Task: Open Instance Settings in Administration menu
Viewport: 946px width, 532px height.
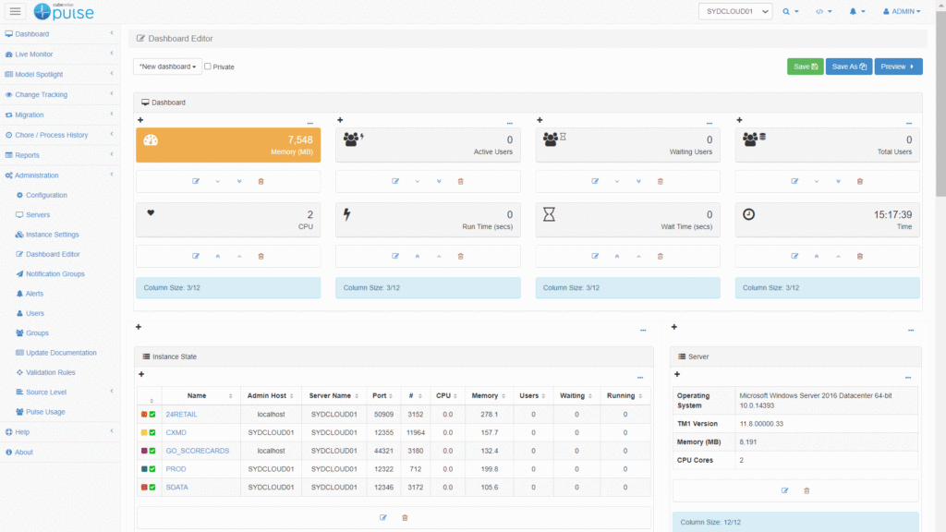Action: pyautogui.click(x=52, y=235)
